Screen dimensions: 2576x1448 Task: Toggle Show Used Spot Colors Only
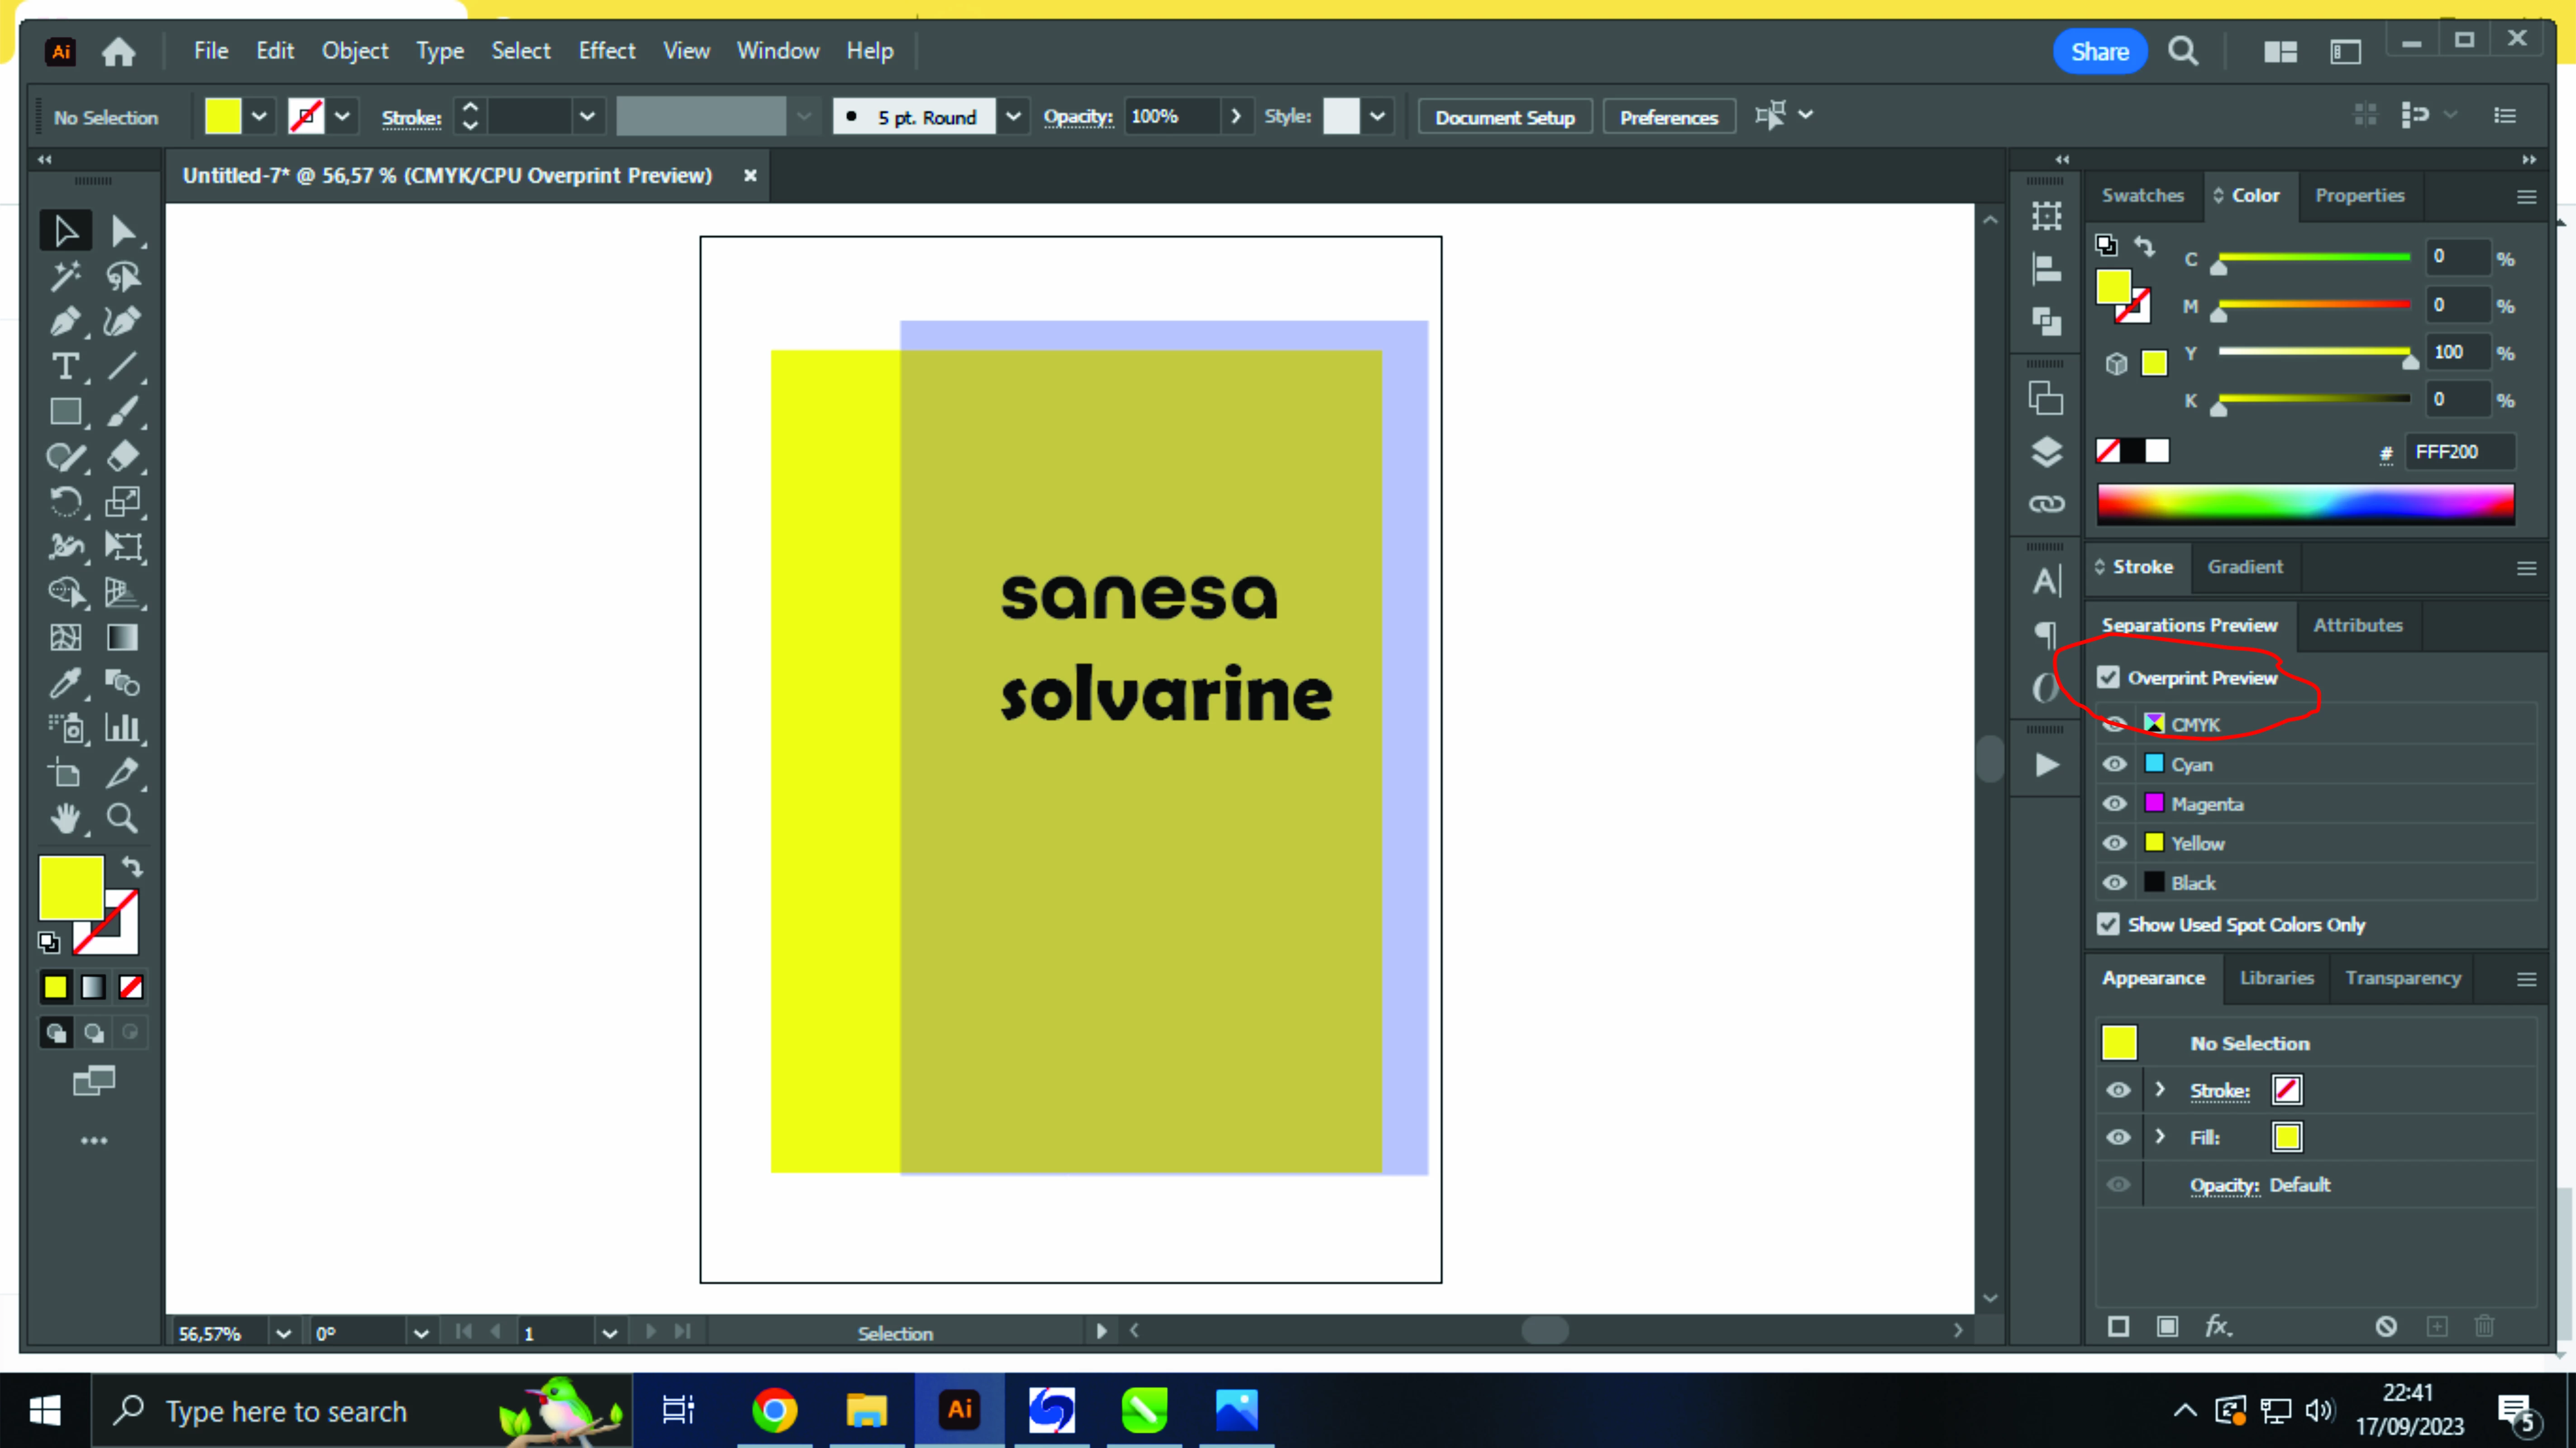coord(2109,925)
